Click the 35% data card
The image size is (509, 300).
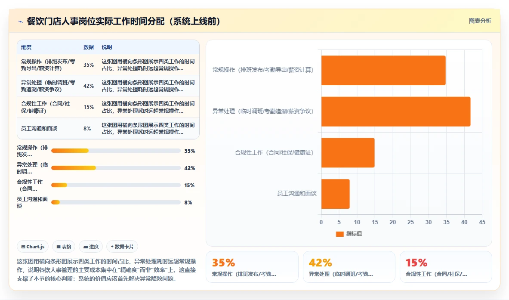[252, 267]
